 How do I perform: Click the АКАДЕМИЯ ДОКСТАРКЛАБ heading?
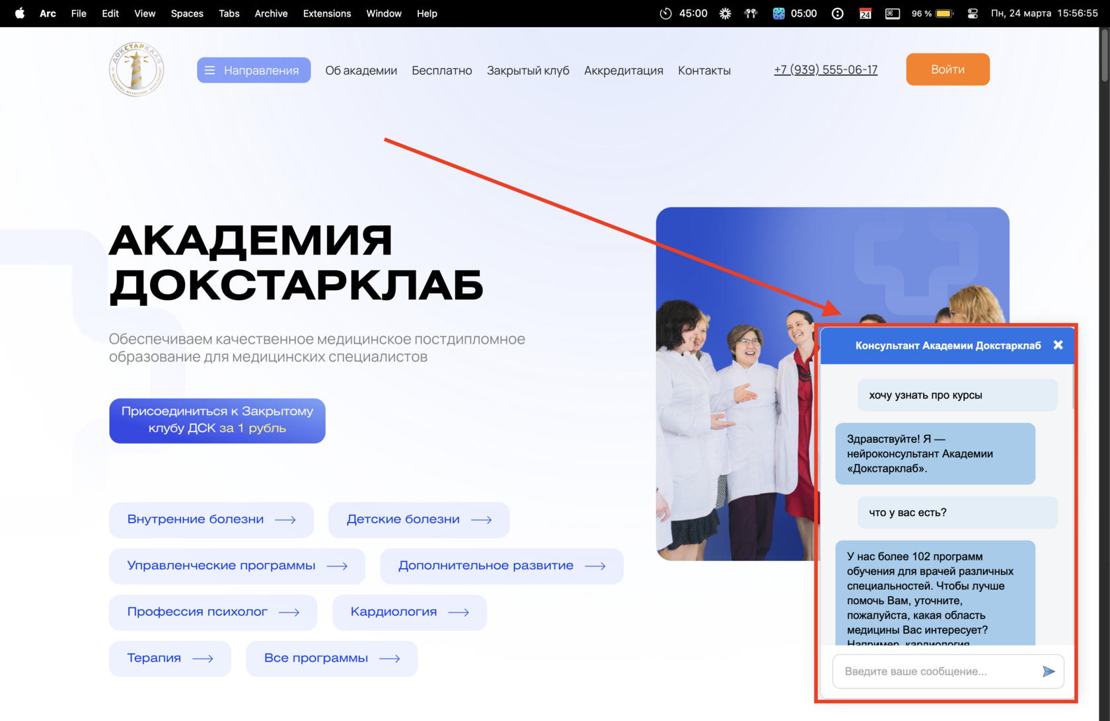296,264
